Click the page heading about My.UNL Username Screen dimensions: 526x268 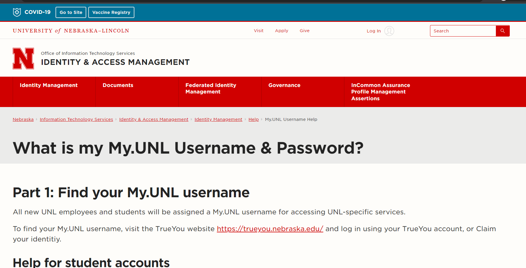tap(188, 148)
